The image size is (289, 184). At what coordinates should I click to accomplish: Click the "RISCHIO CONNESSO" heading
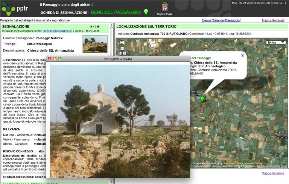pos(18,151)
